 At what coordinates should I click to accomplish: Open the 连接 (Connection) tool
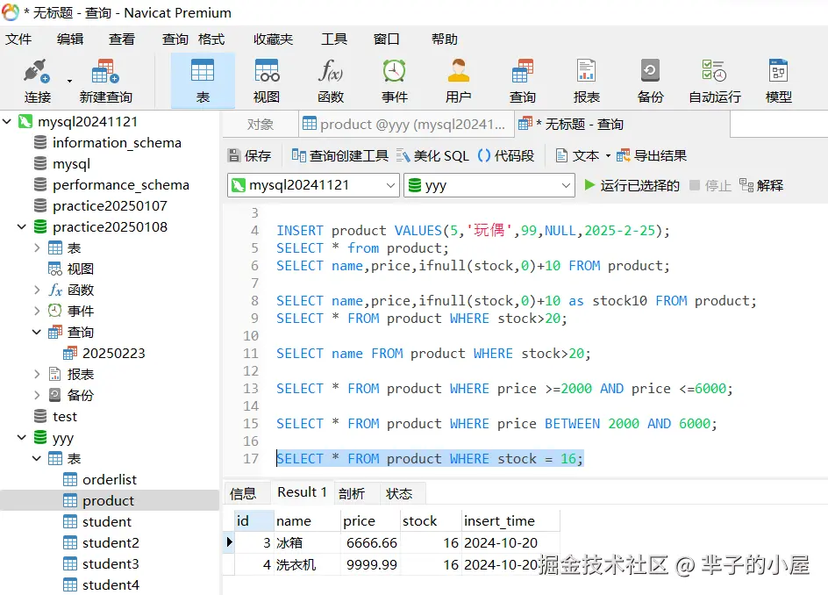point(37,81)
